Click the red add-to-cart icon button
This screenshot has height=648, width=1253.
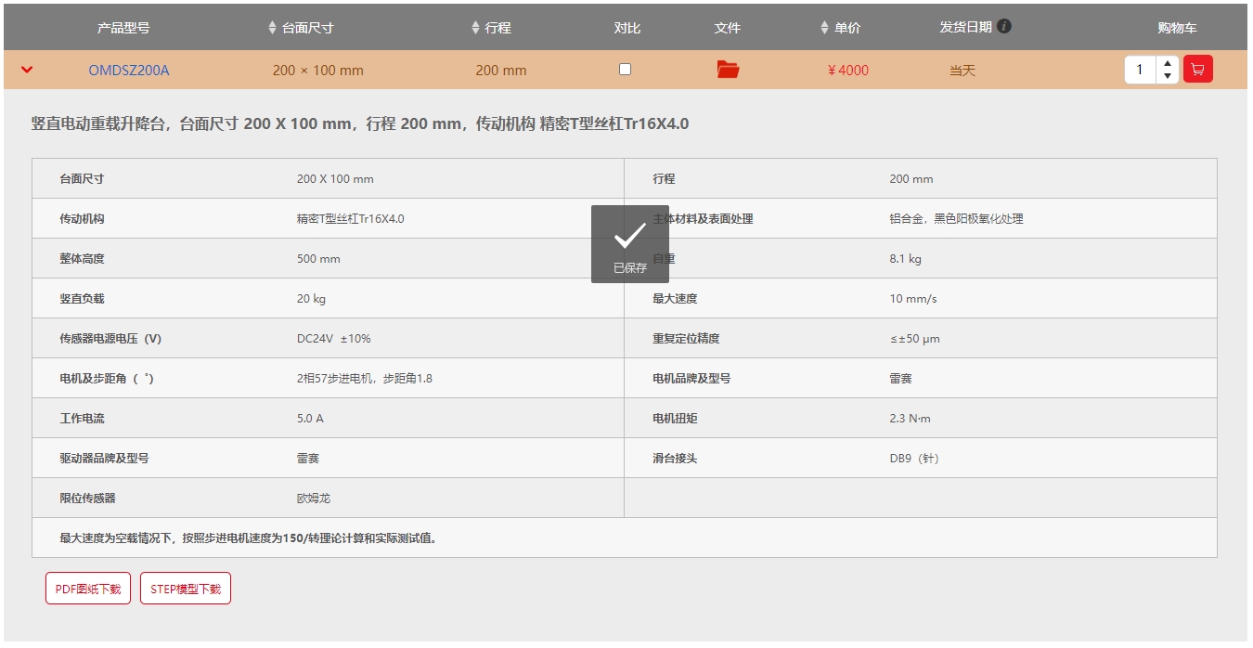(x=1197, y=70)
